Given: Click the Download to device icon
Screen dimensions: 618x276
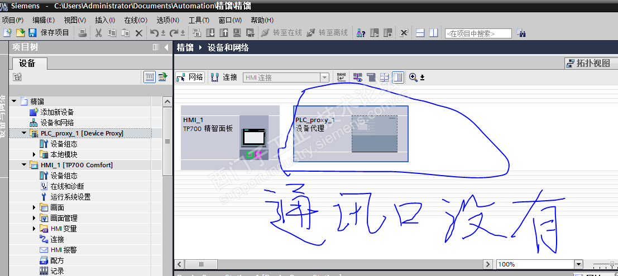Looking at the screenshot, I should [210, 33].
